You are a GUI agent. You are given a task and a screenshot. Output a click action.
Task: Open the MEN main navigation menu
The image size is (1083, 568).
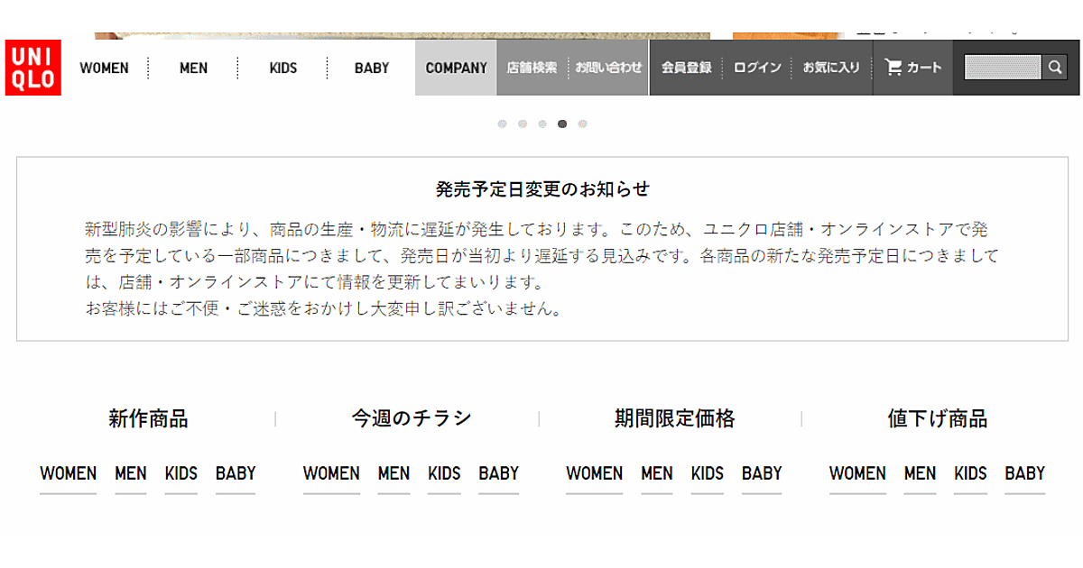(193, 68)
